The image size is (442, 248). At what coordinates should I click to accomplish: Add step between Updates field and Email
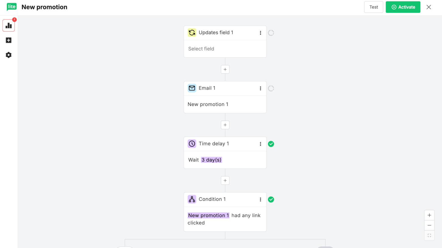pos(225,69)
